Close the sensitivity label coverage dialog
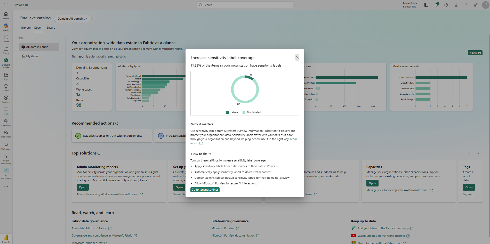This screenshot has height=244, width=490. [297, 57]
